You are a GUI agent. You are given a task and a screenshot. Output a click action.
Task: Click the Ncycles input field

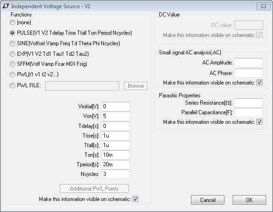pos(116,174)
